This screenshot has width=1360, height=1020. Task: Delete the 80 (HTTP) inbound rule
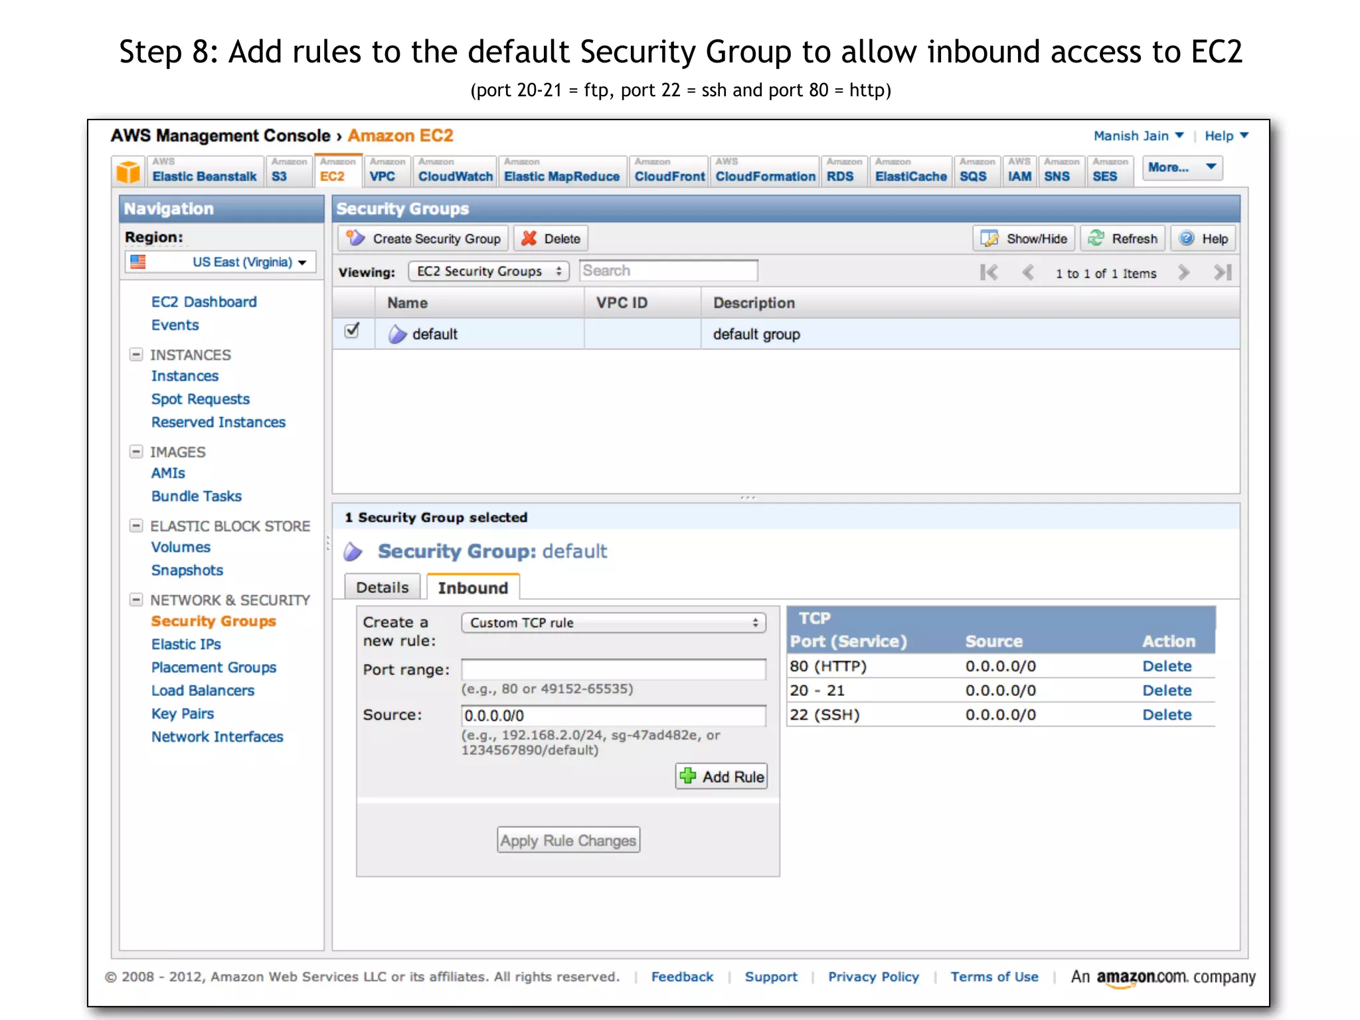point(1167,666)
